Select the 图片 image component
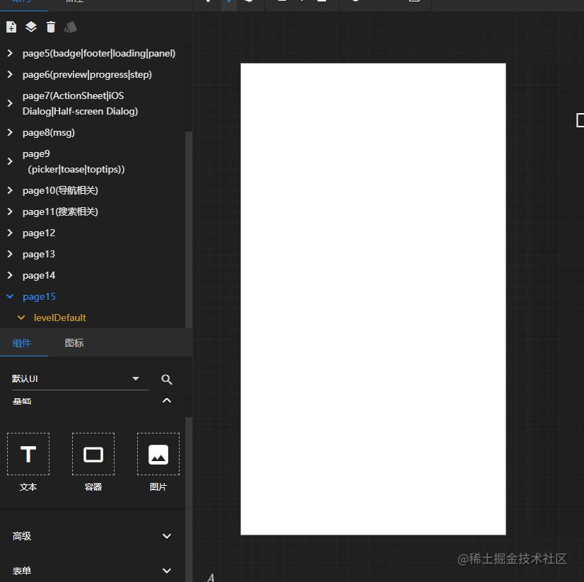This screenshot has height=582, width=584. (158, 454)
